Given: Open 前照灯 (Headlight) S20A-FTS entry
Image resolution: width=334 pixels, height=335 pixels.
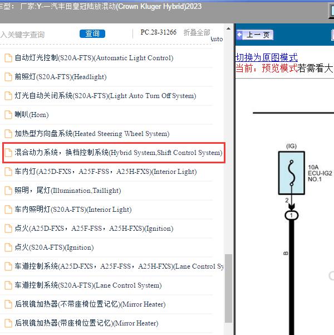Looking at the screenshot, I should pyautogui.click(x=60, y=77).
